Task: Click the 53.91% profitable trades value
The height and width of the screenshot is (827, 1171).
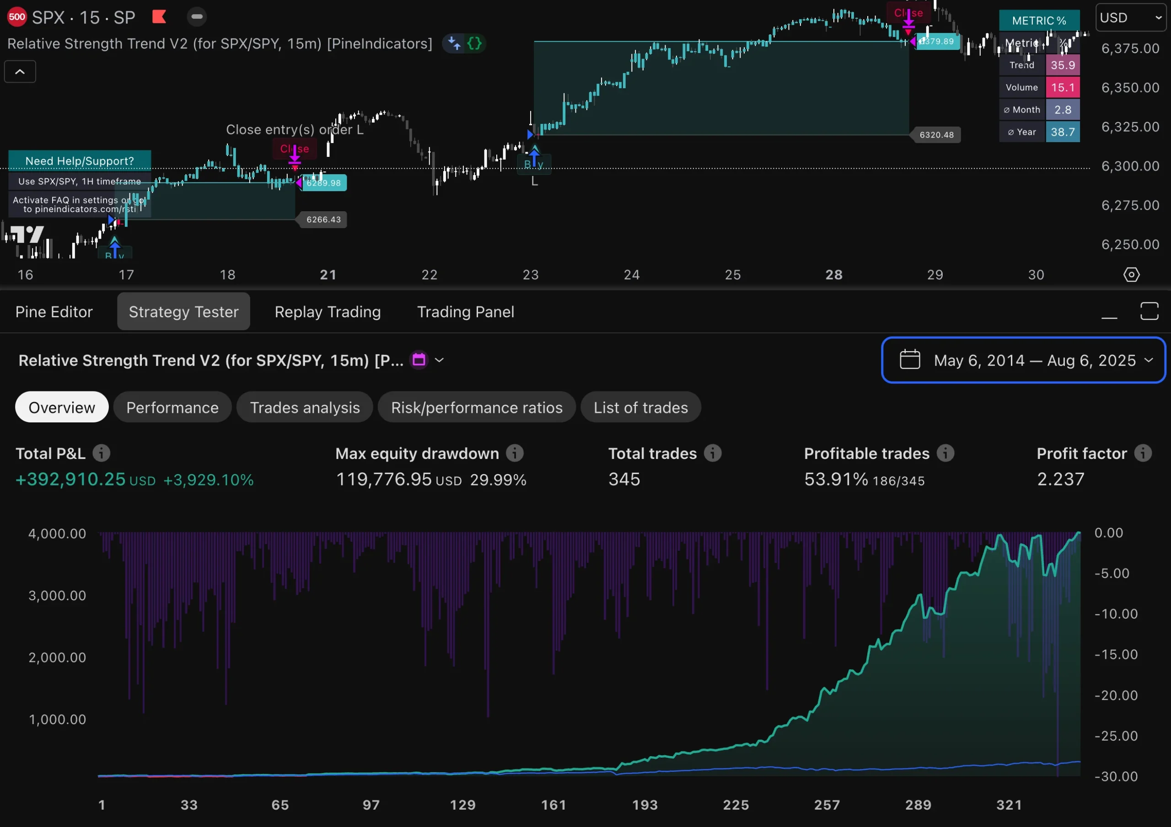Action: tap(836, 479)
